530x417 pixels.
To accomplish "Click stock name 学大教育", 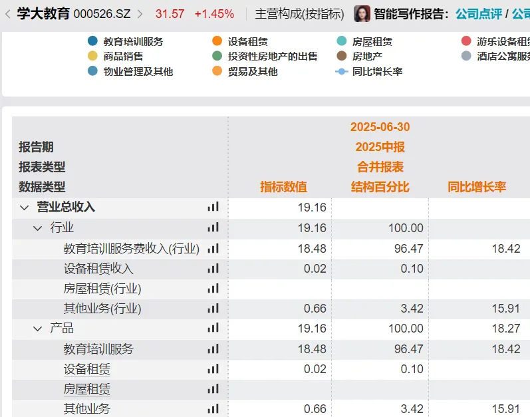I will (x=43, y=14).
